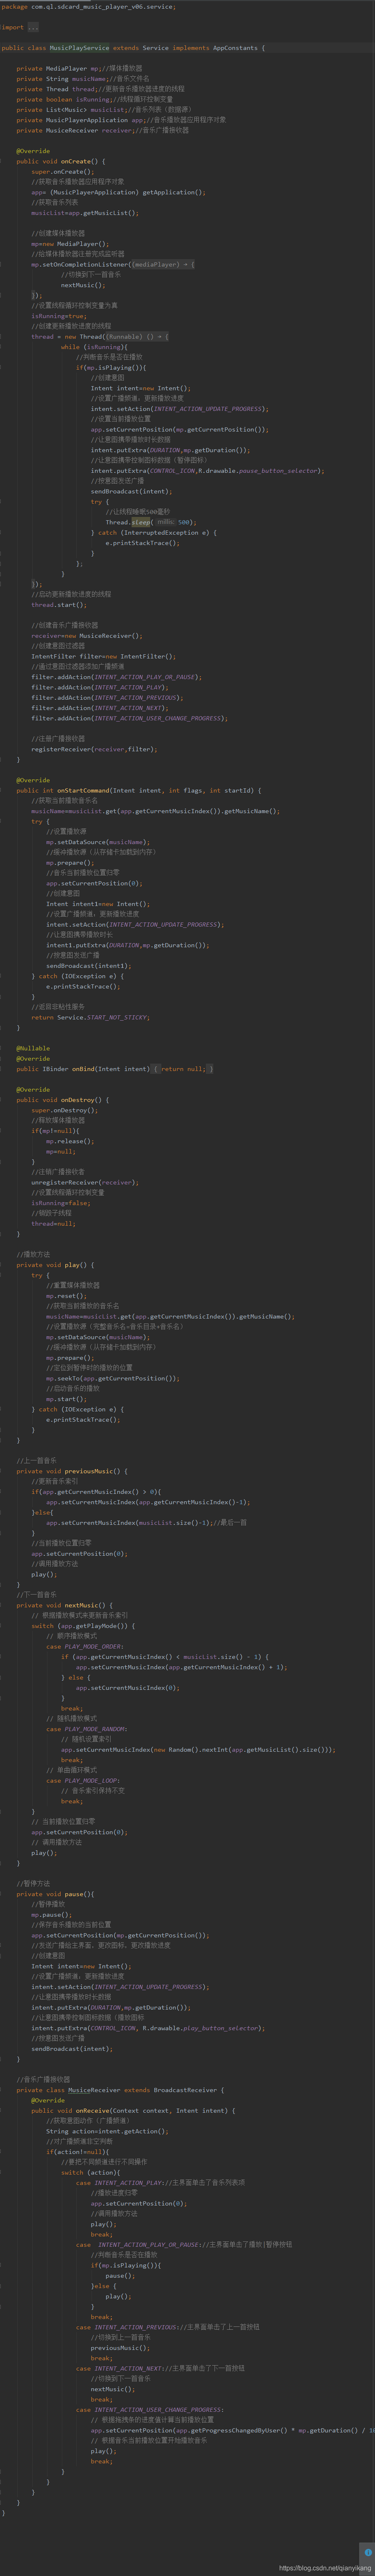This screenshot has width=375, height=2576.
Task: Click the 'registerReceiver(receiver,filter);' line
Action: (x=94, y=749)
